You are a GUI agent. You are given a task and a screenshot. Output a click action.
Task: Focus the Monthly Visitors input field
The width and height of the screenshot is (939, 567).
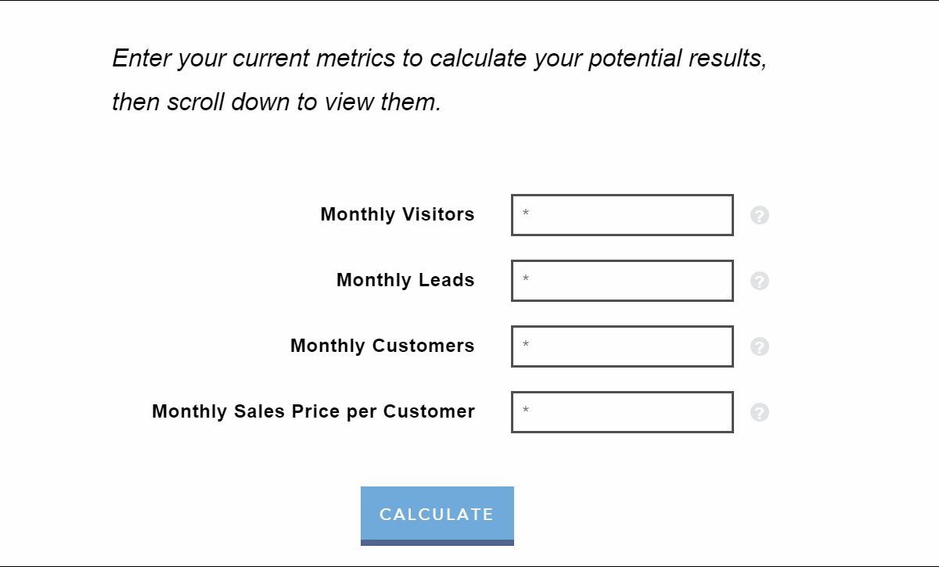622,215
